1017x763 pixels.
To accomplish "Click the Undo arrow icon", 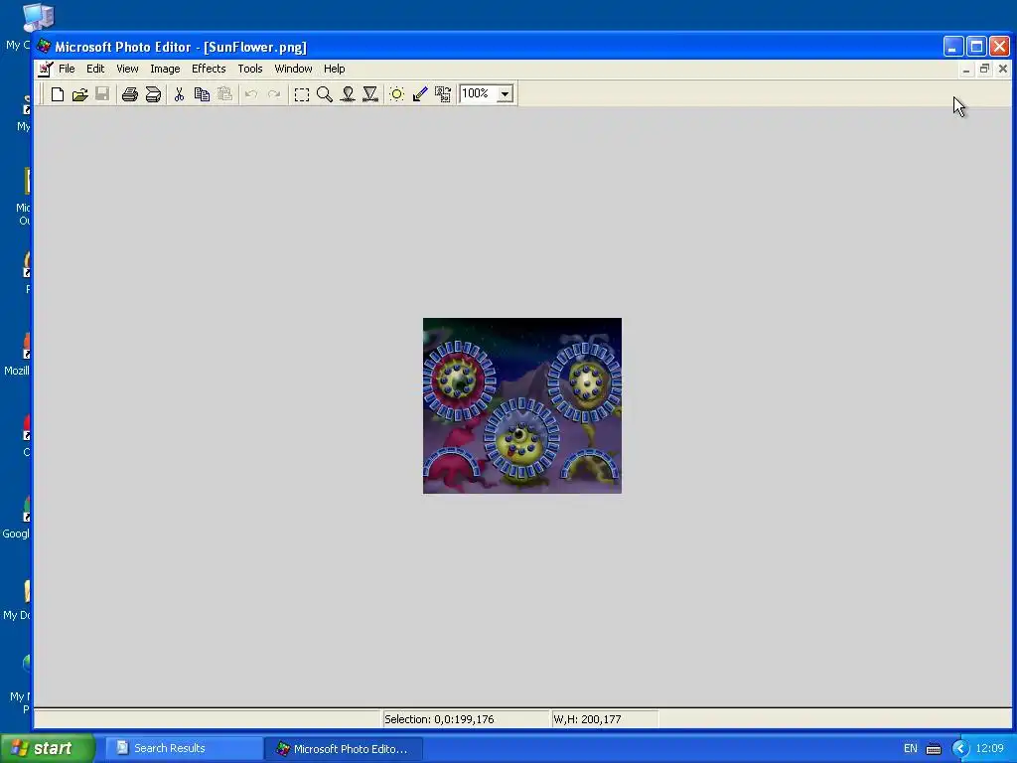I will click(251, 94).
